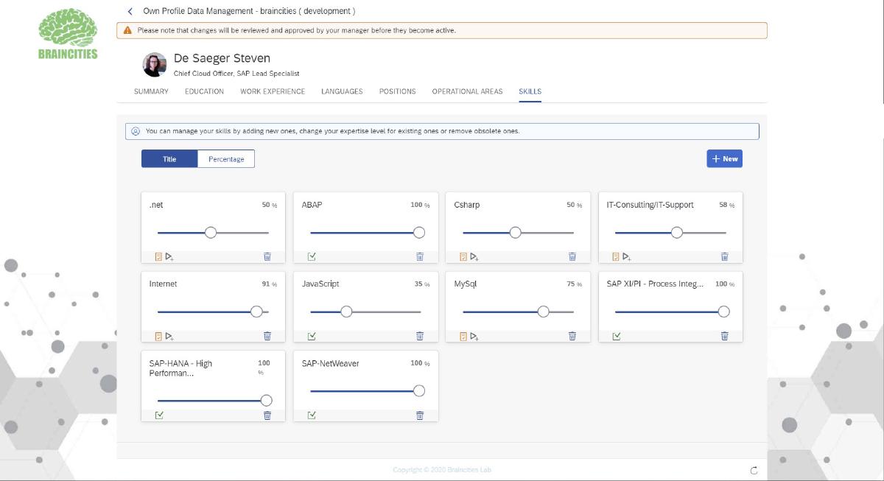Open the Operational Areas tab
The image size is (884, 481).
tap(467, 91)
